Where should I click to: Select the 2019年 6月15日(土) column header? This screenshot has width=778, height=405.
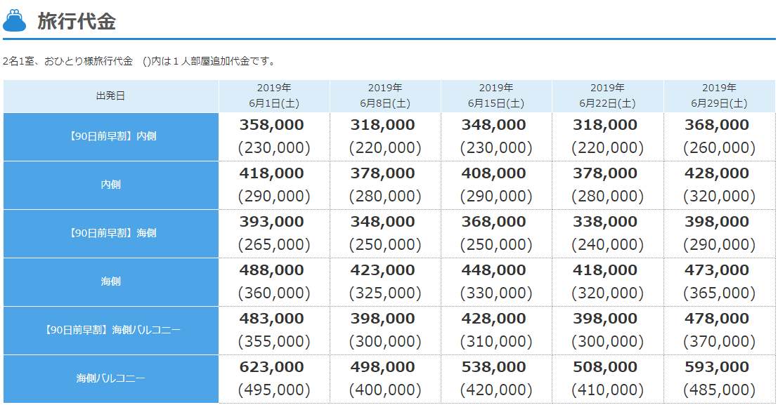(496, 95)
